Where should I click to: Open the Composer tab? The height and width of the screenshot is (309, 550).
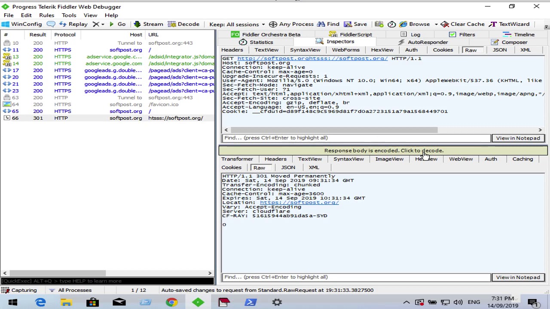point(509,42)
